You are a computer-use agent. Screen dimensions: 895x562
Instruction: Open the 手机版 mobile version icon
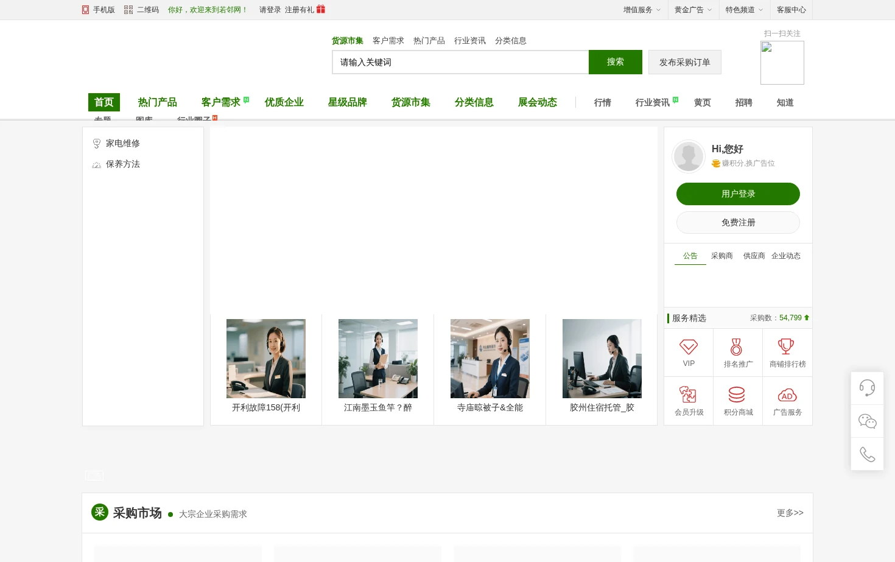86,10
